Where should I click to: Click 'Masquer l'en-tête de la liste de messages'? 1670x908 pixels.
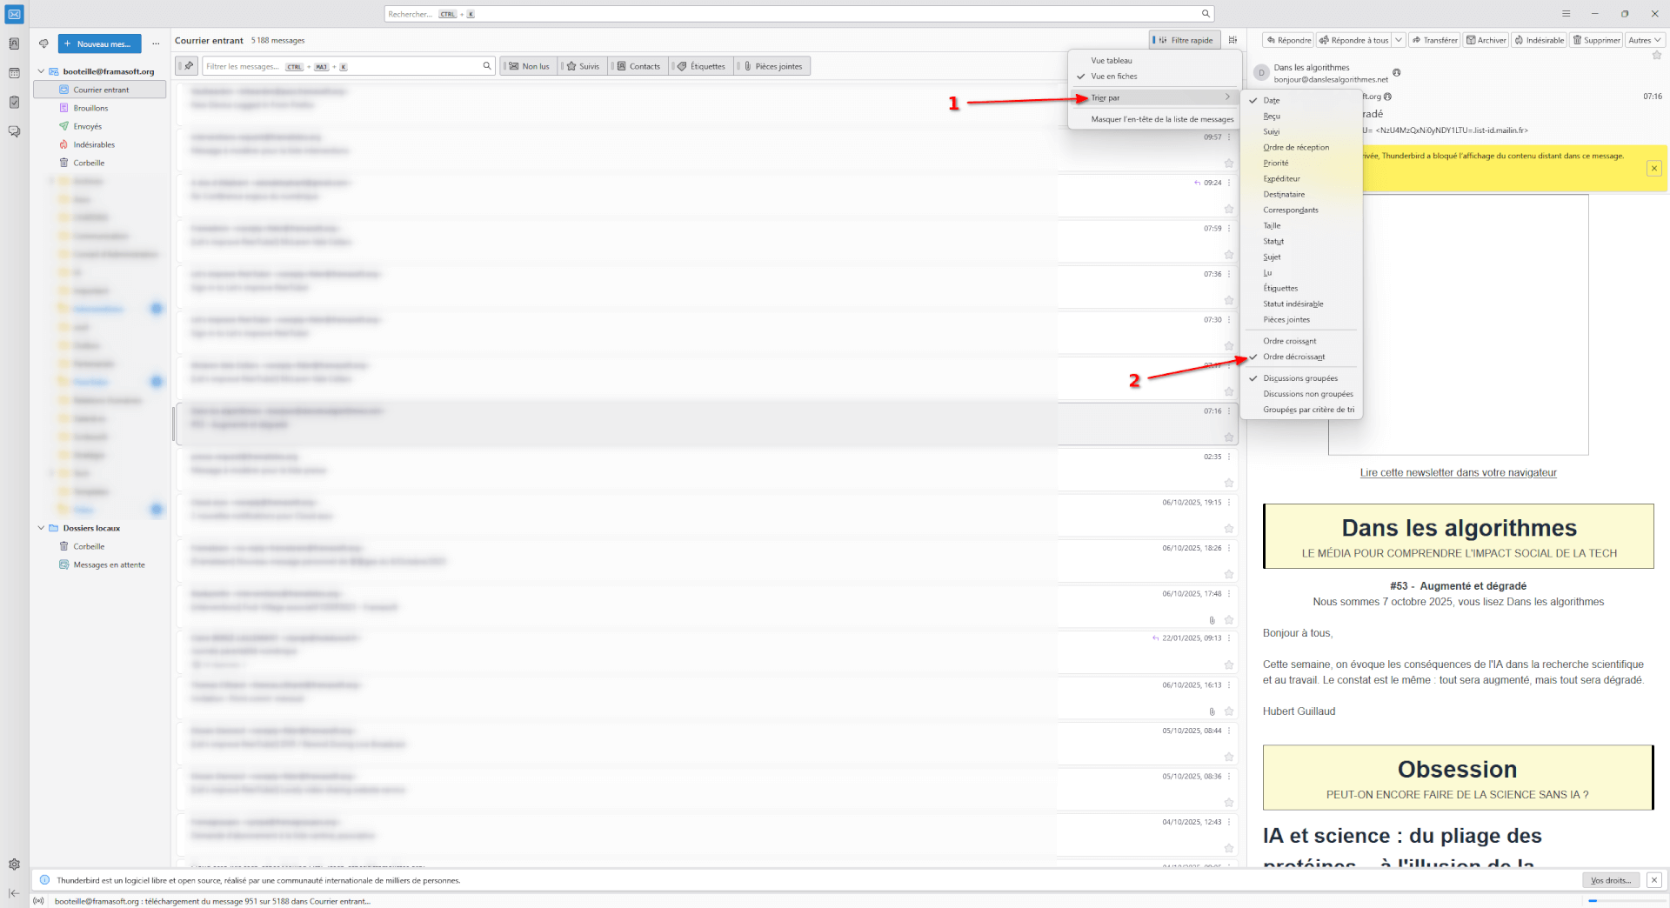[1161, 119]
